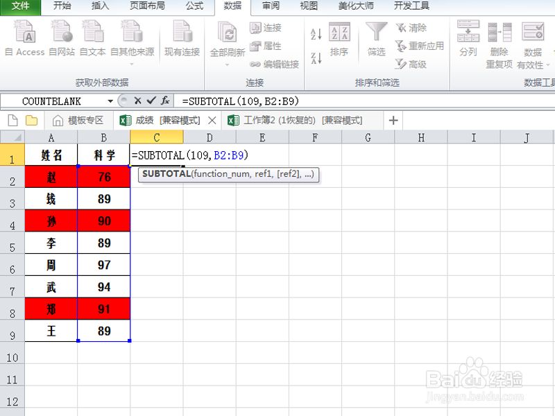
Task: Click cell with name 王
Action: coord(51,331)
